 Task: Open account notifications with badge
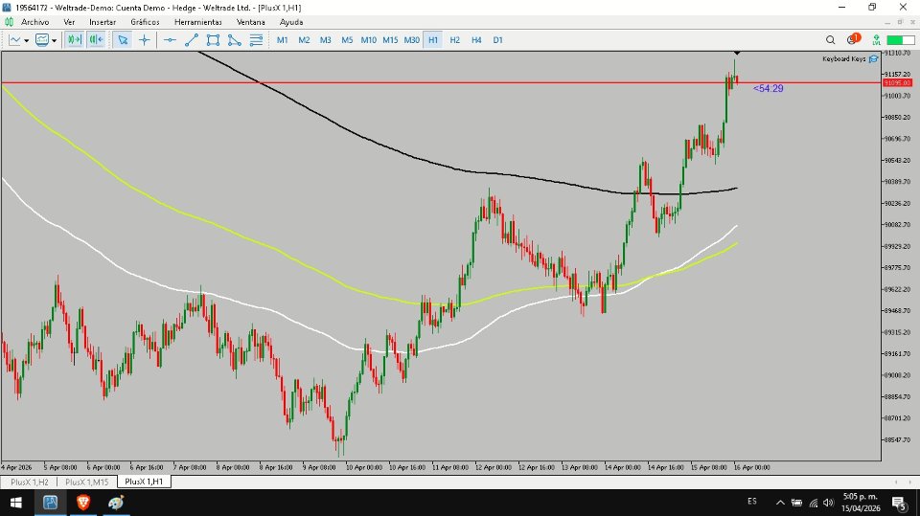coord(853,39)
